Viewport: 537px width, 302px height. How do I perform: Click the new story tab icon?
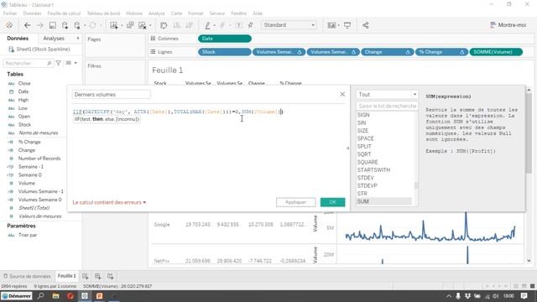pos(110,276)
